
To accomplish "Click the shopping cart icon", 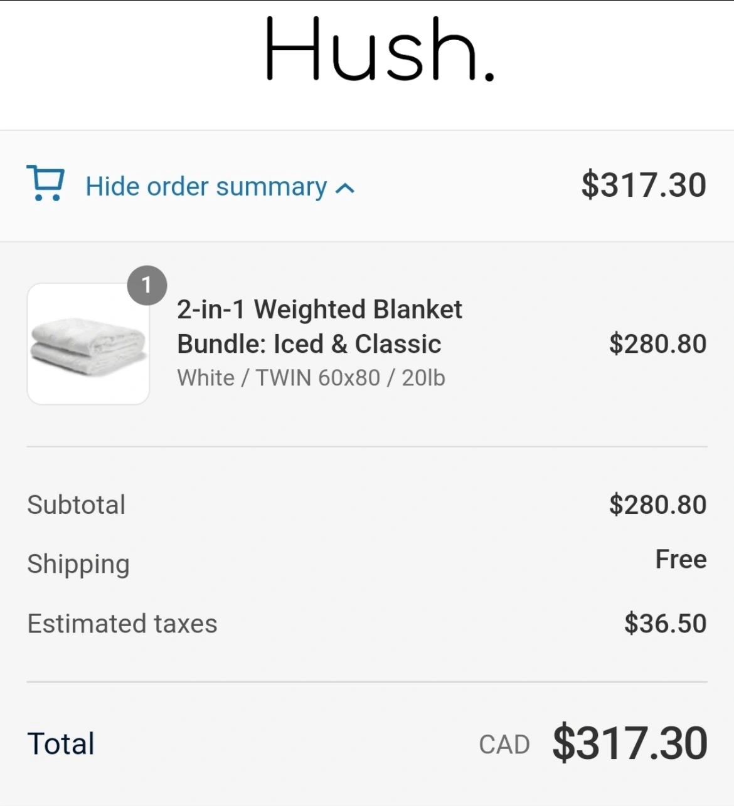I will tap(45, 183).
